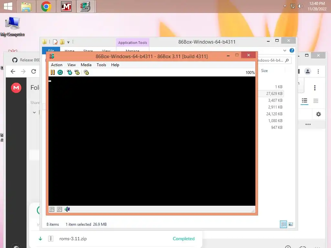Switch Explorer to large icons view
The height and width of the screenshot is (248, 331).
291,224
